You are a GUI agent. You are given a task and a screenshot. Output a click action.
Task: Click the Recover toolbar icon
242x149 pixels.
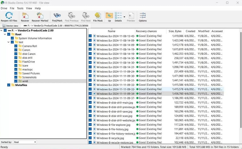25,16
